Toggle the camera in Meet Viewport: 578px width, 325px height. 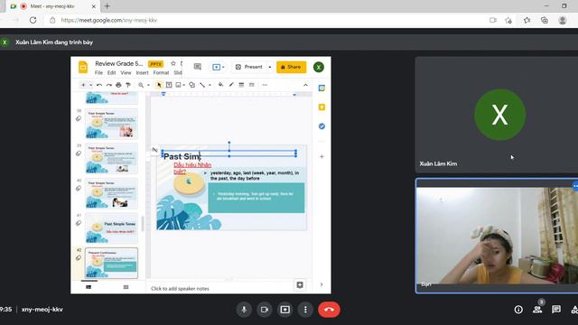265,310
